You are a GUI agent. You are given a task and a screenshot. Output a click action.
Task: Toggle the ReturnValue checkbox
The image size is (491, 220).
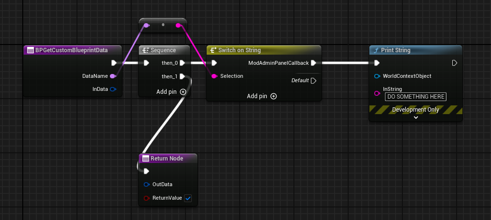point(188,198)
